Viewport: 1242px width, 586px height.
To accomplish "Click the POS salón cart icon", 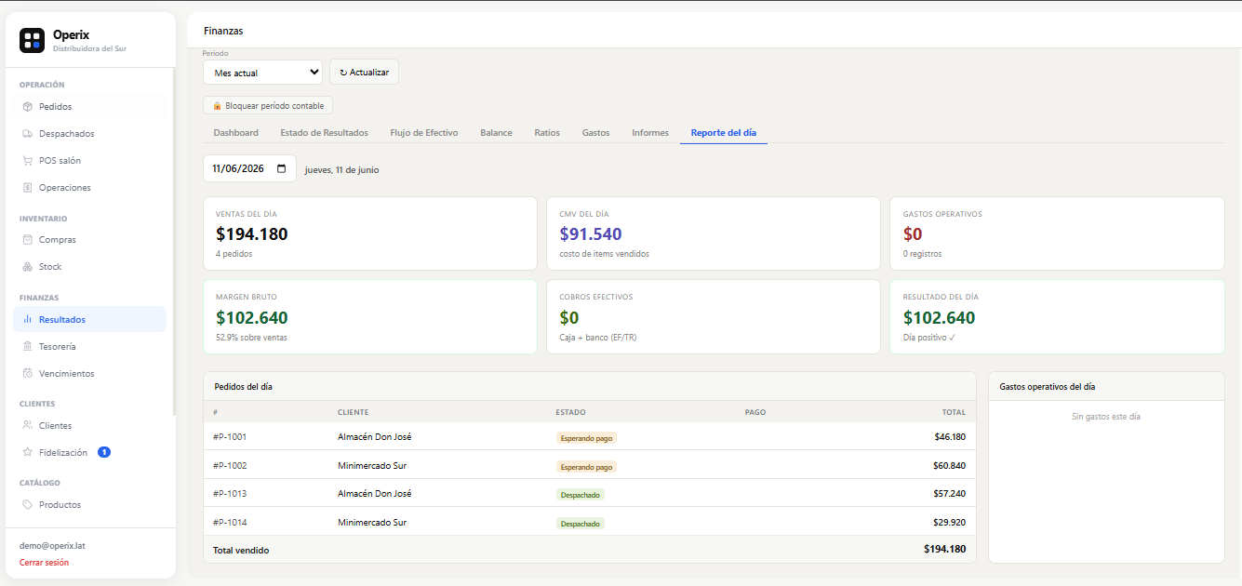I will 28,161.
